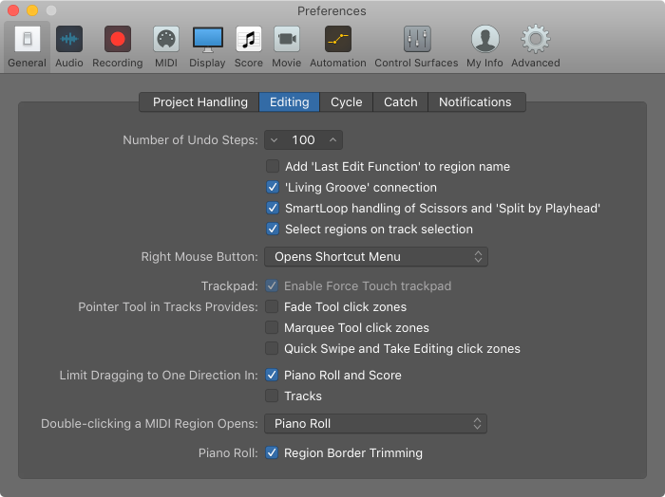Screen dimensions: 665x497
Task: Uncheck Piano Roll and Score drag limit
Action: [272, 375]
